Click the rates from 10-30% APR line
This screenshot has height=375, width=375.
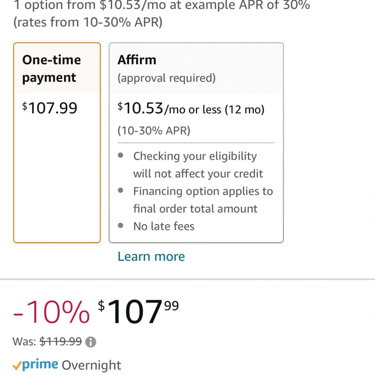pos(88,22)
